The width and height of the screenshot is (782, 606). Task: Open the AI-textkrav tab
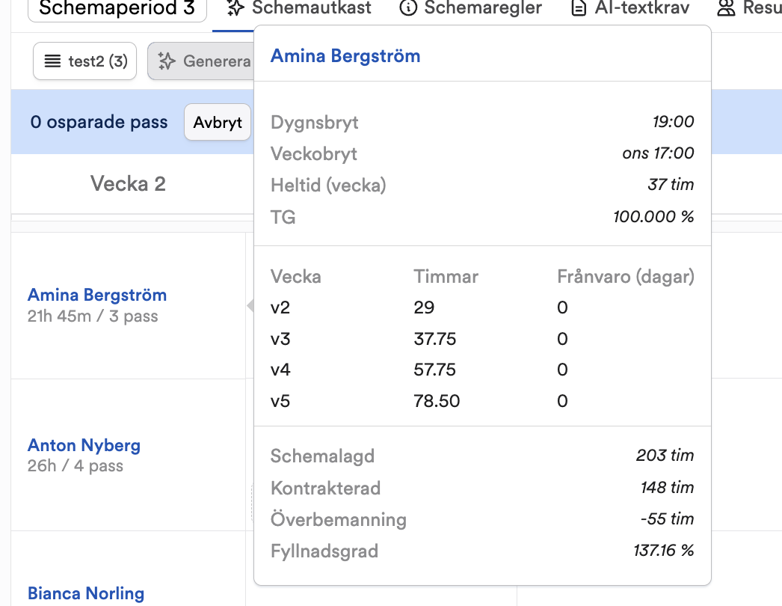(630, 8)
